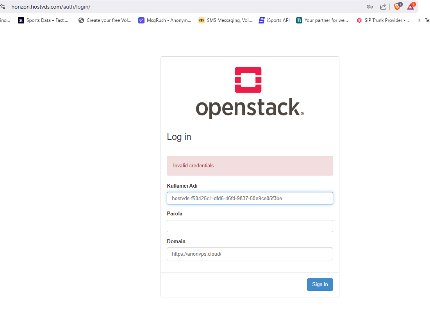Open Sports Data bookmark
The image size is (430, 319).
click(x=43, y=20)
